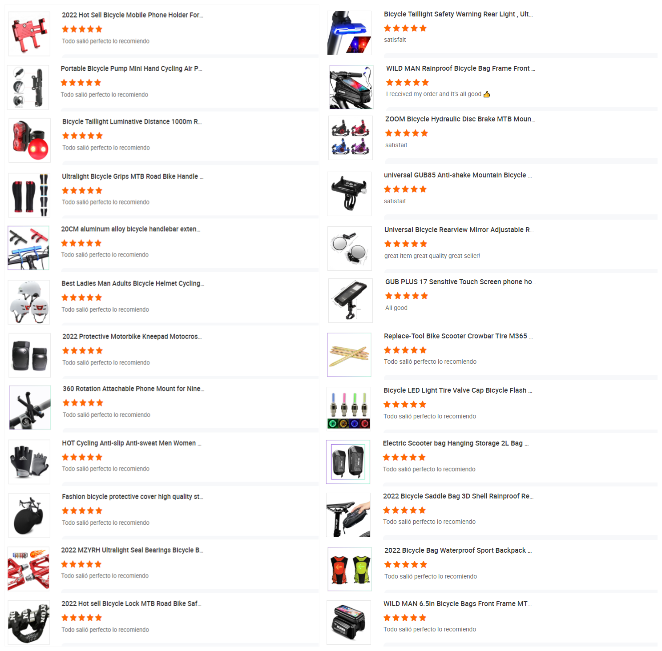The width and height of the screenshot is (662, 651).
Task: Open the waterproof sport backpack thumbnail
Action: [350, 569]
